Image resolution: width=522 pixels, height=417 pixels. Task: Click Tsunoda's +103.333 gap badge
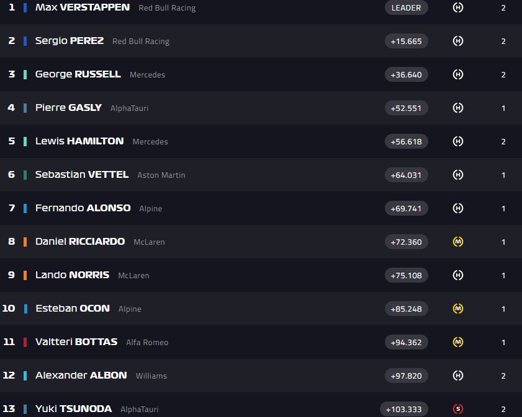404,409
